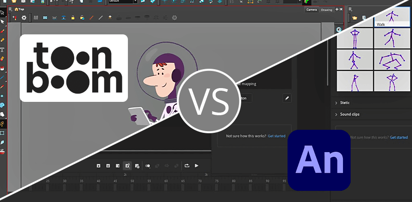Toggle the auto keyframe button
Screen dimensions: 412x202
point(127,166)
